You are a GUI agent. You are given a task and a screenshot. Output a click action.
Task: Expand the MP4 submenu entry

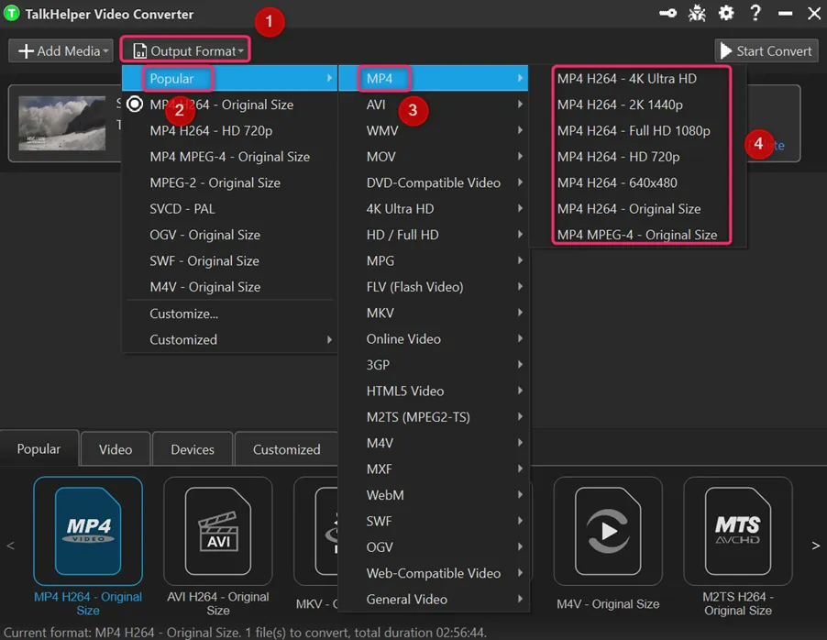coord(433,79)
